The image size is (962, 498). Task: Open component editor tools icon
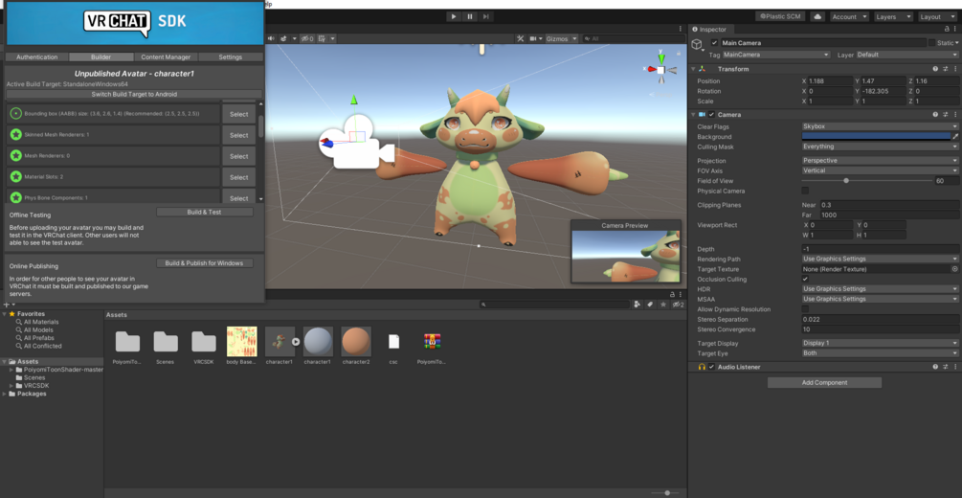pos(521,38)
